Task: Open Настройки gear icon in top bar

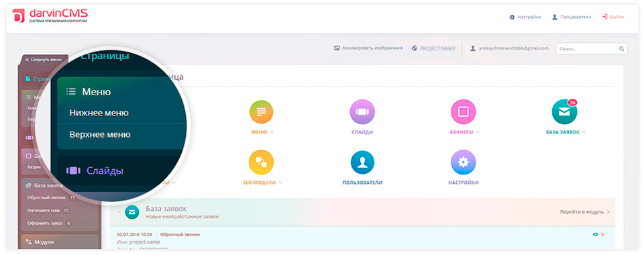Action: pyautogui.click(x=512, y=17)
